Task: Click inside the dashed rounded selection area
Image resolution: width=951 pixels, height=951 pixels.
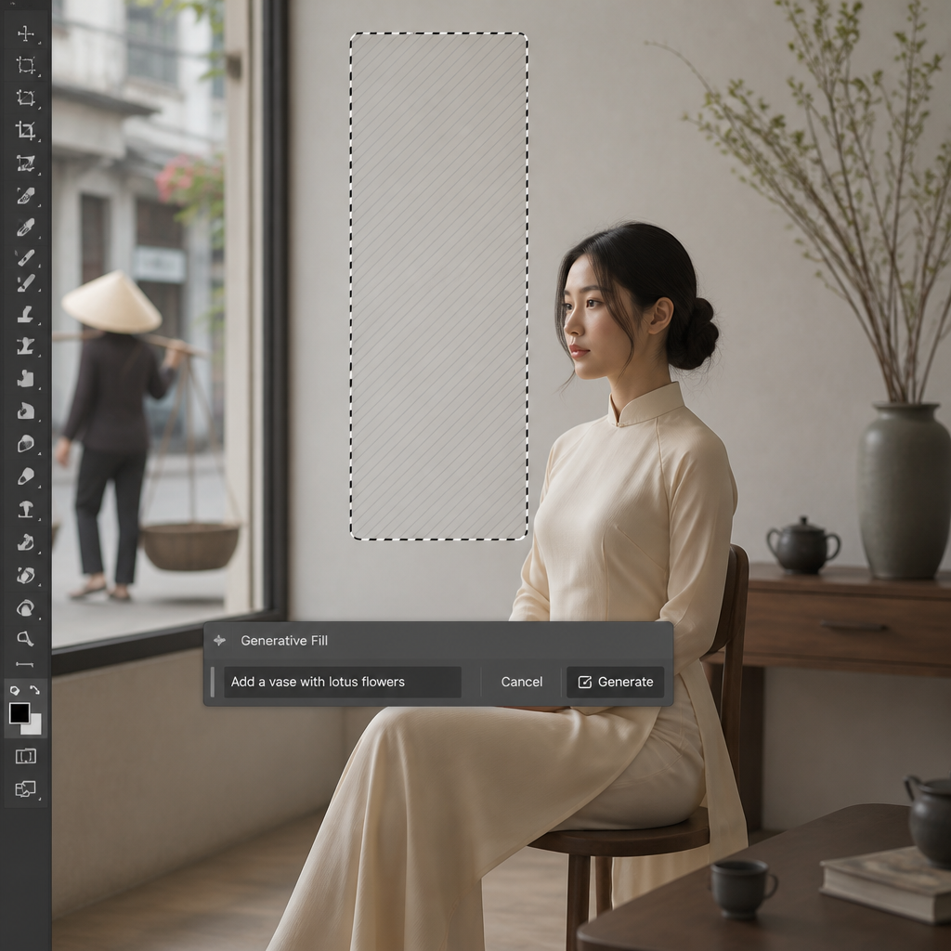Action: coord(438,286)
